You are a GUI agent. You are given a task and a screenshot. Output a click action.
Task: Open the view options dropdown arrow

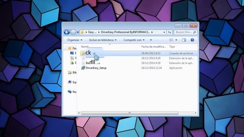tap(176, 40)
